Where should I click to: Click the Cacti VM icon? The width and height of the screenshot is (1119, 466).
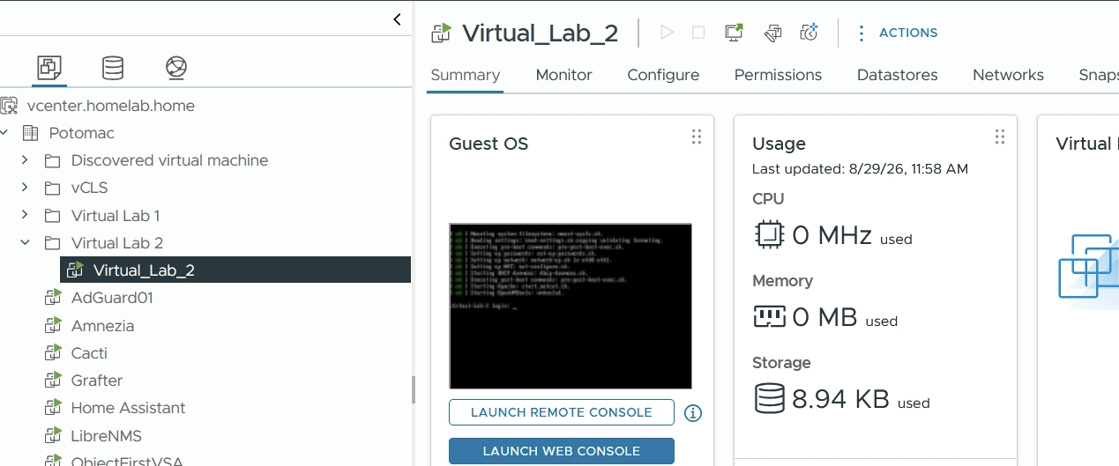[53, 353]
